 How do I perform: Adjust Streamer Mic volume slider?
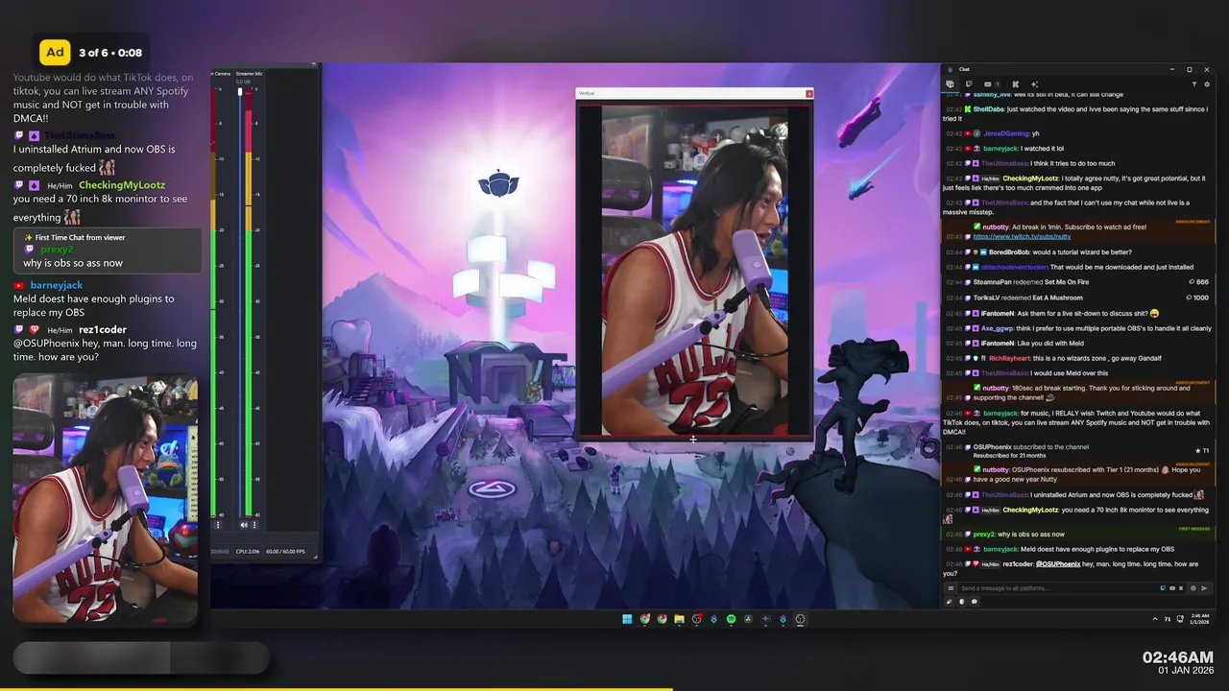click(240, 92)
